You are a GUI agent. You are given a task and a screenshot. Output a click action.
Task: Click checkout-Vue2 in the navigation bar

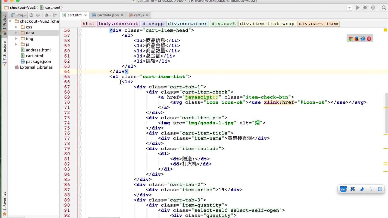20,8
